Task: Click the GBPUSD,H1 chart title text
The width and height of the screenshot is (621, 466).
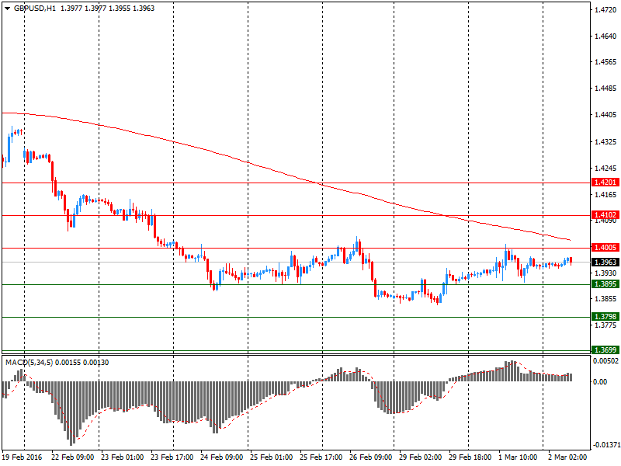Action: pyautogui.click(x=35, y=9)
